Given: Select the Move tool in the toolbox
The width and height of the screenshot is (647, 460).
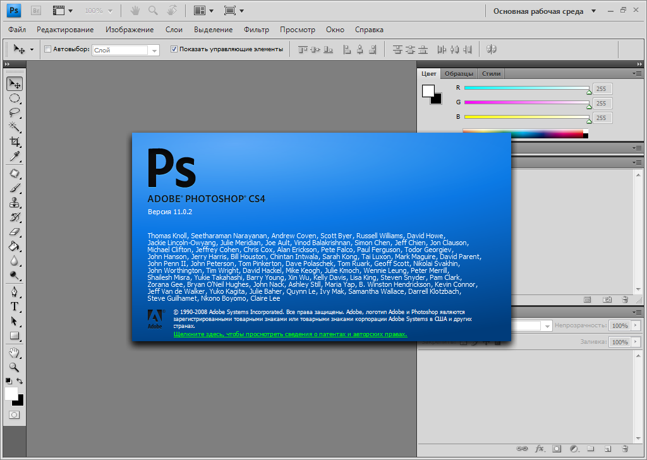Looking at the screenshot, I should [x=15, y=84].
